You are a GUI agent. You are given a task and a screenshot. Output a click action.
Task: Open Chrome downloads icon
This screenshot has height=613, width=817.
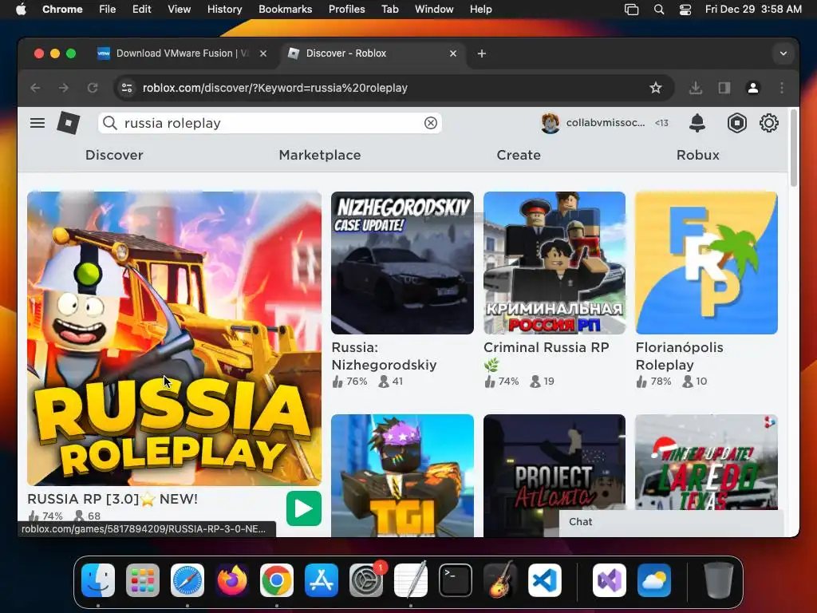(695, 88)
